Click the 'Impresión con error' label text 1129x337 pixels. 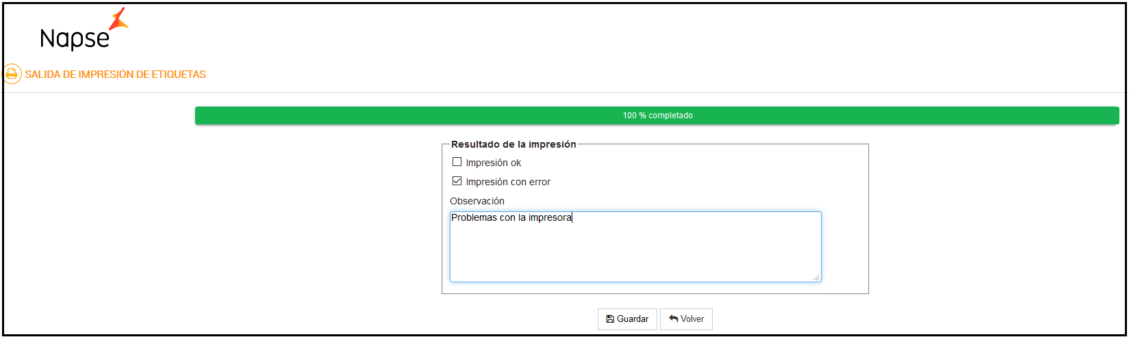pyautogui.click(x=508, y=182)
